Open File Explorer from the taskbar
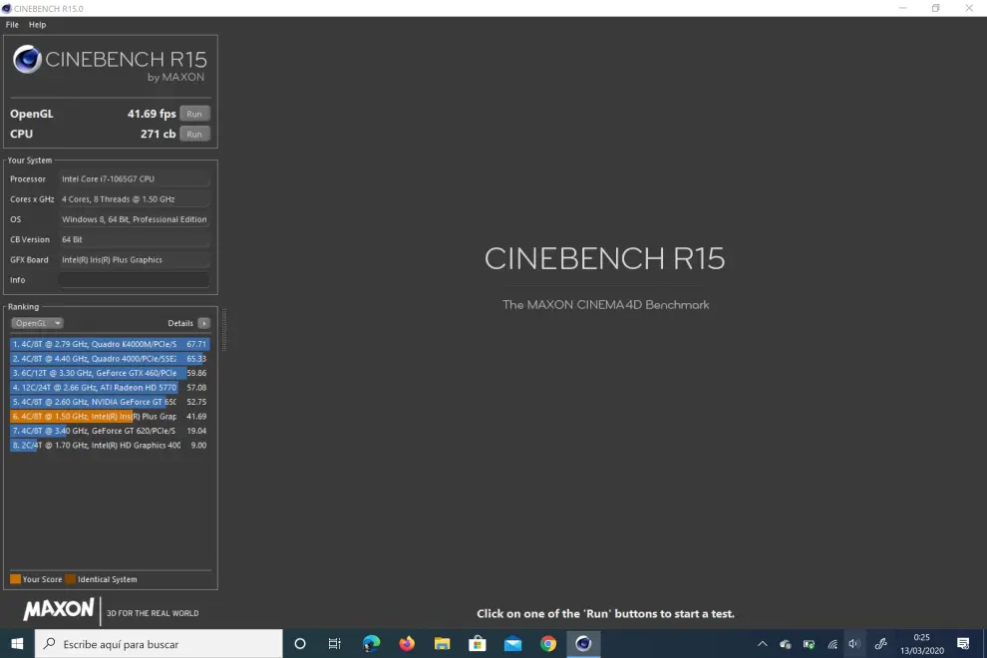Screen dimensions: 987x658 coord(442,644)
